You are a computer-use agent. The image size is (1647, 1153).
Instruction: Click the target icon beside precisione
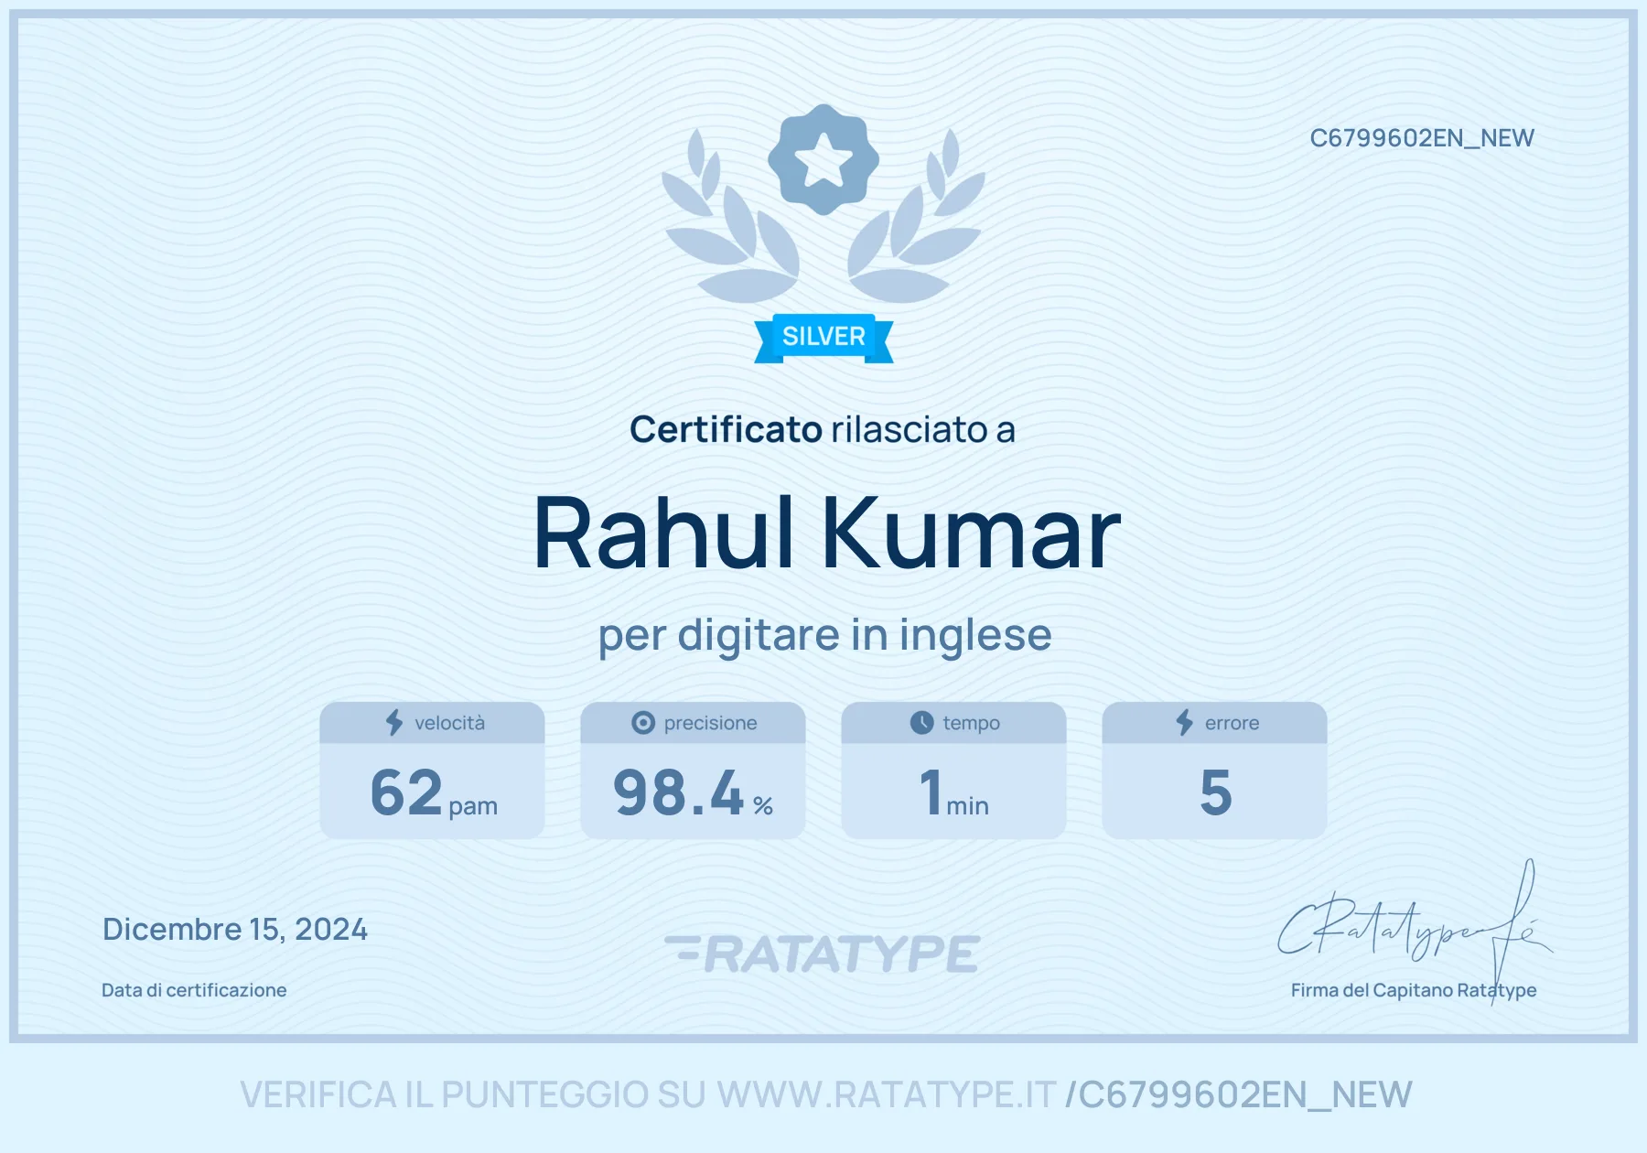click(x=643, y=723)
